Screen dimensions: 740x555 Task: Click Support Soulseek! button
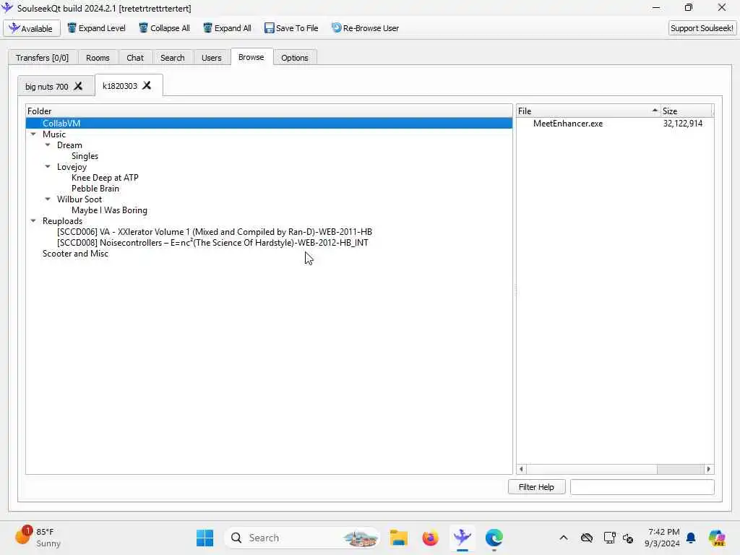[x=702, y=28]
